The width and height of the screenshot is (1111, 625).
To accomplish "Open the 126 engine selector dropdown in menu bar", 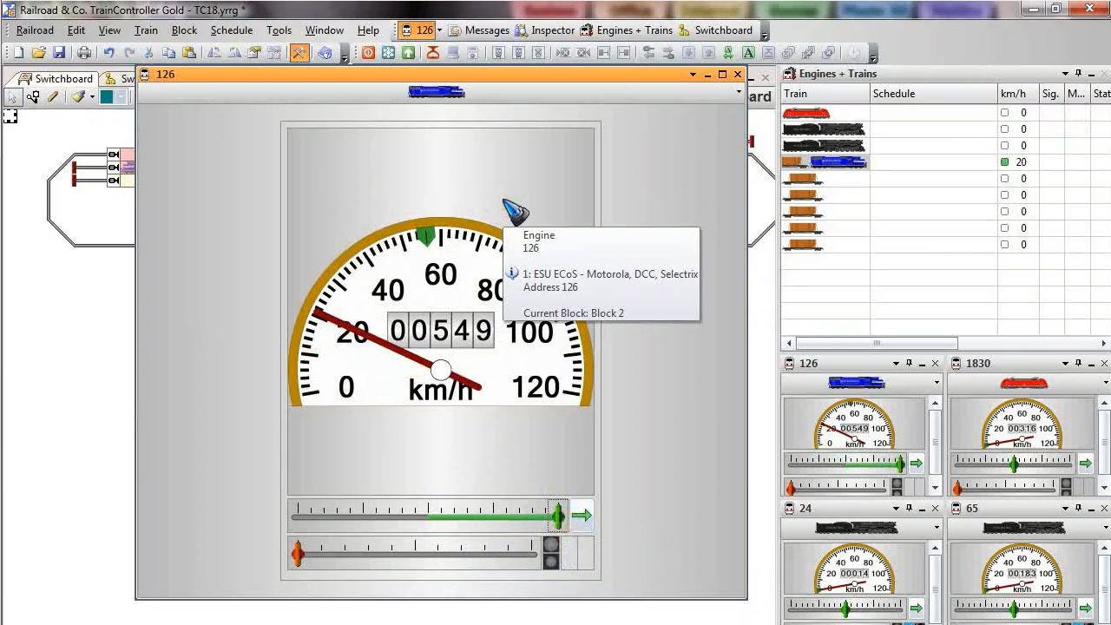I will click(x=439, y=30).
